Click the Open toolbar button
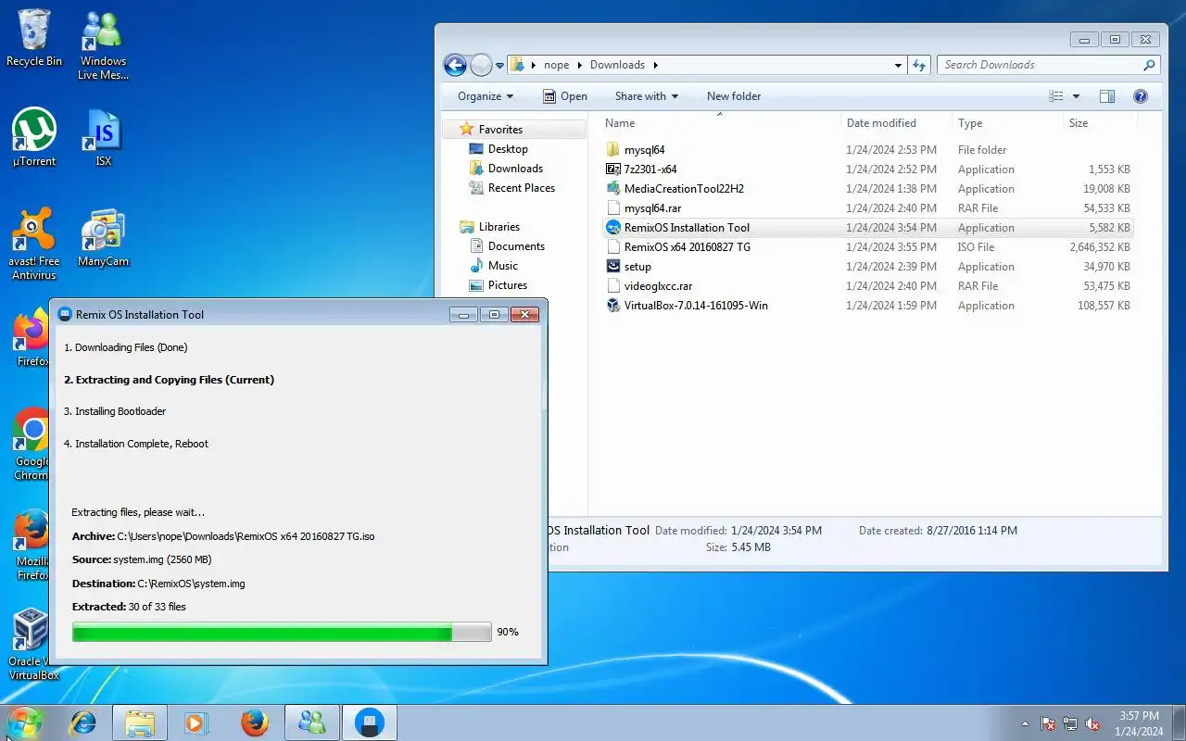Image resolution: width=1186 pixels, height=741 pixels. point(564,96)
